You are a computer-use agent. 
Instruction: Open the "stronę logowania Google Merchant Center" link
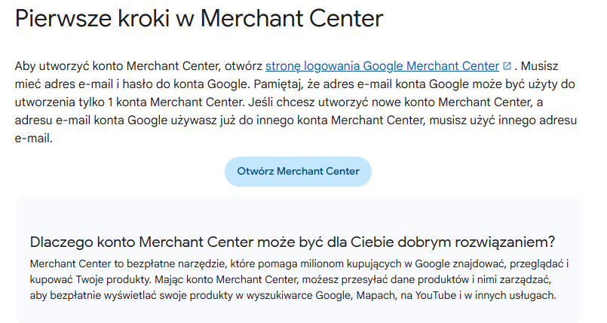pyautogui.click(x=382, y=66)
